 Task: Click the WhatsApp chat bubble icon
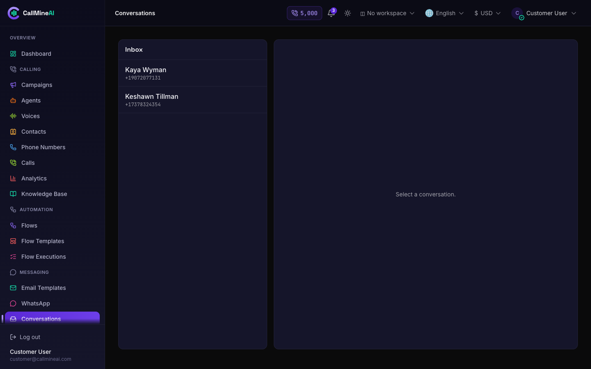pos(13,303)
